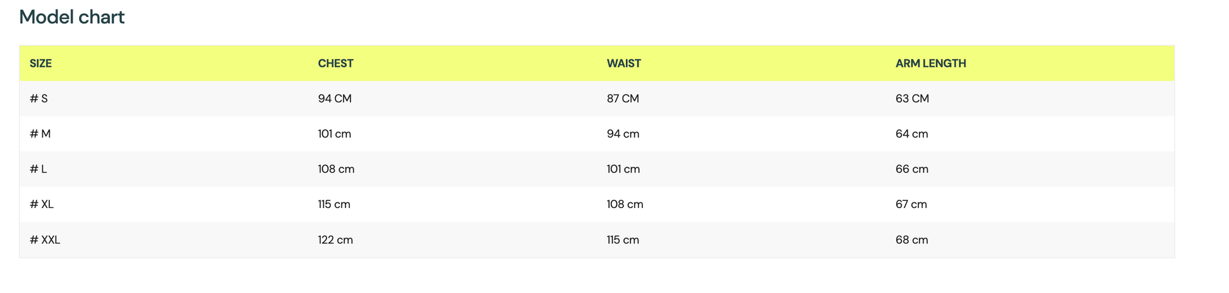Select the ARM LENGTH column header
1229x293 pixels.
pos(931,64)
